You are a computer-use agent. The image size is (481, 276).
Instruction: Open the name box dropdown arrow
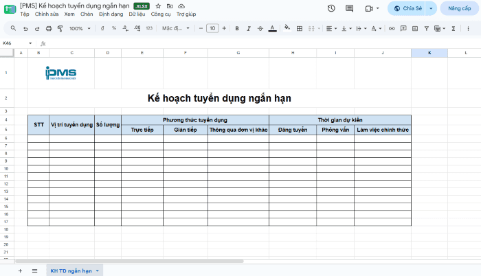[30, 43]
